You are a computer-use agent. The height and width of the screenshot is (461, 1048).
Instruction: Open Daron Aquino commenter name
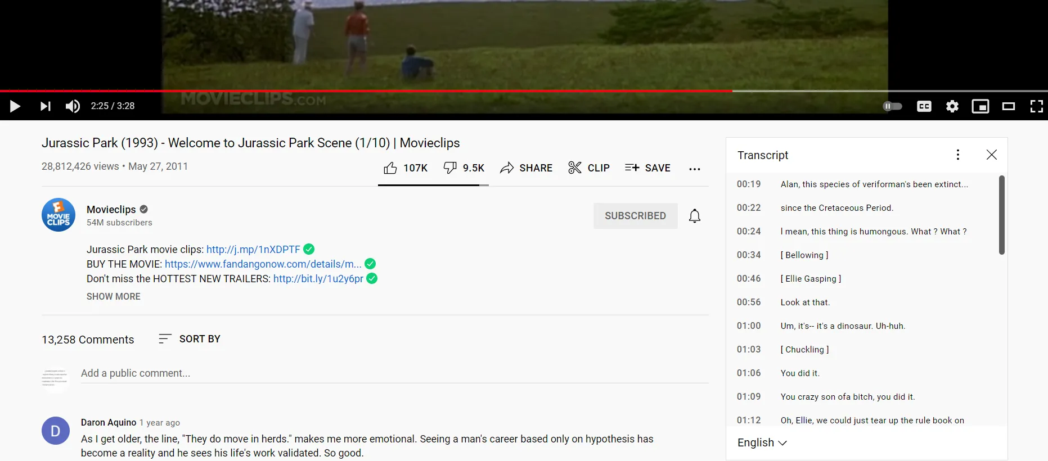(109, 422)
